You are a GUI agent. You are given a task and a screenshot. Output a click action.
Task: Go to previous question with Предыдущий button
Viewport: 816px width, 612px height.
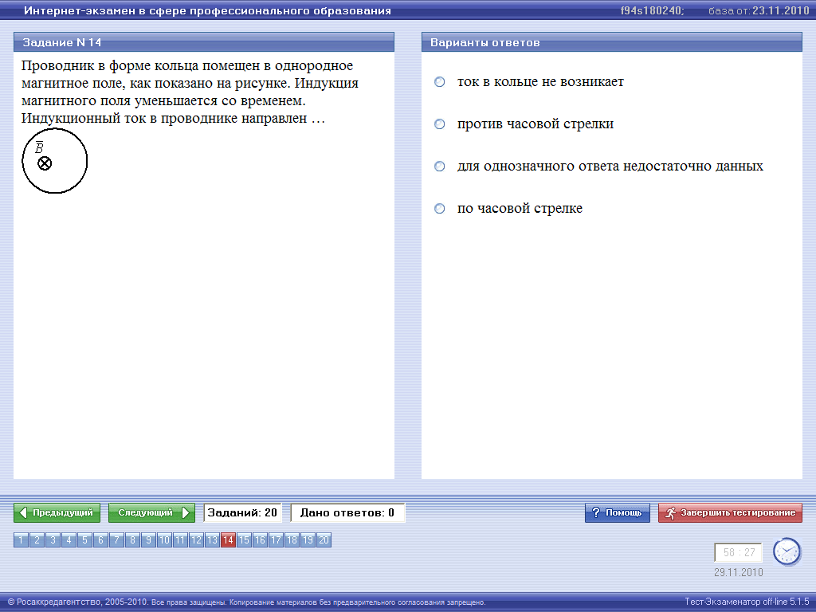tap(57, 512)
